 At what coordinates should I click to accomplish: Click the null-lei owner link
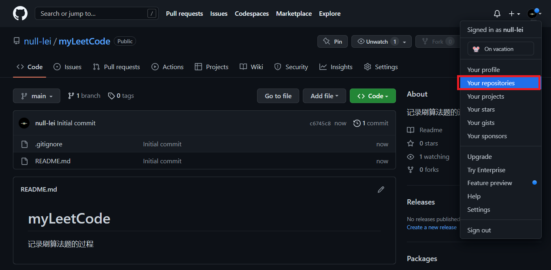[x=38, y=41]
